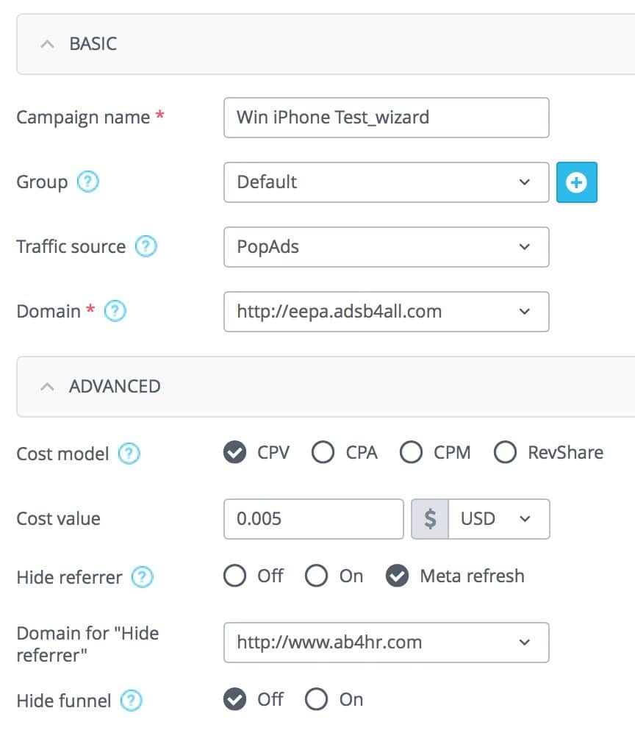Collapse the BASIC section

tap(47, 44)
